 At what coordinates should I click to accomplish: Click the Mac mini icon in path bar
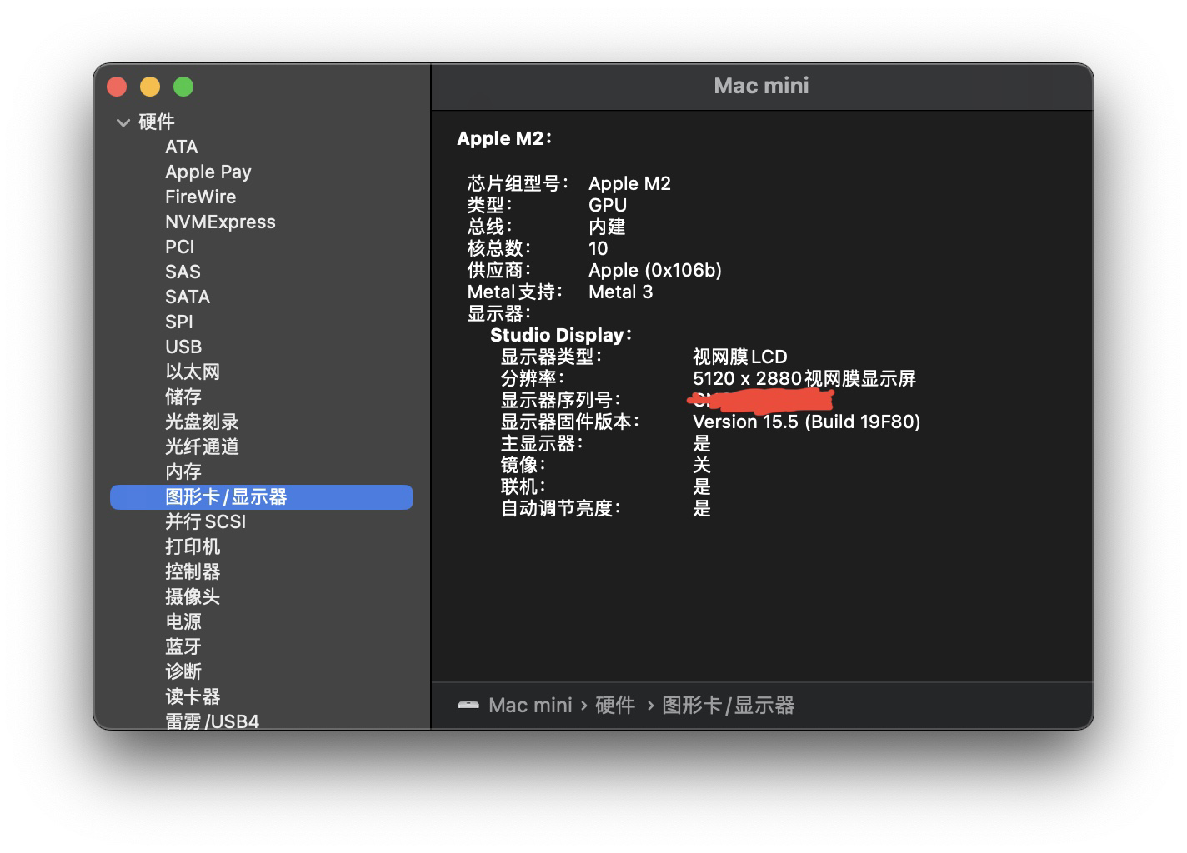click(x=468, y=706)
